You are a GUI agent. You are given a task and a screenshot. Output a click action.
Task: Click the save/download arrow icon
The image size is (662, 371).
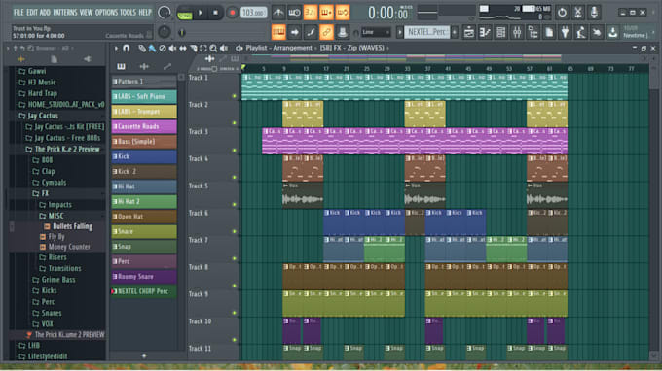612,32
